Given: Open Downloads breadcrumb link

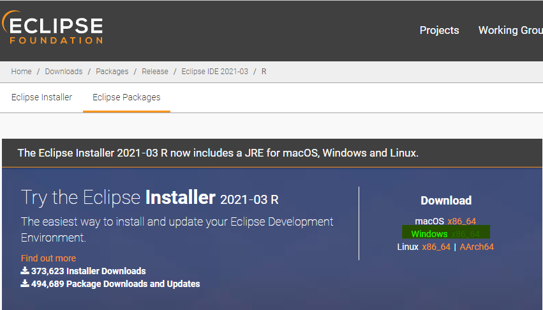Looking at the screenshot, I should coord(63,72).
